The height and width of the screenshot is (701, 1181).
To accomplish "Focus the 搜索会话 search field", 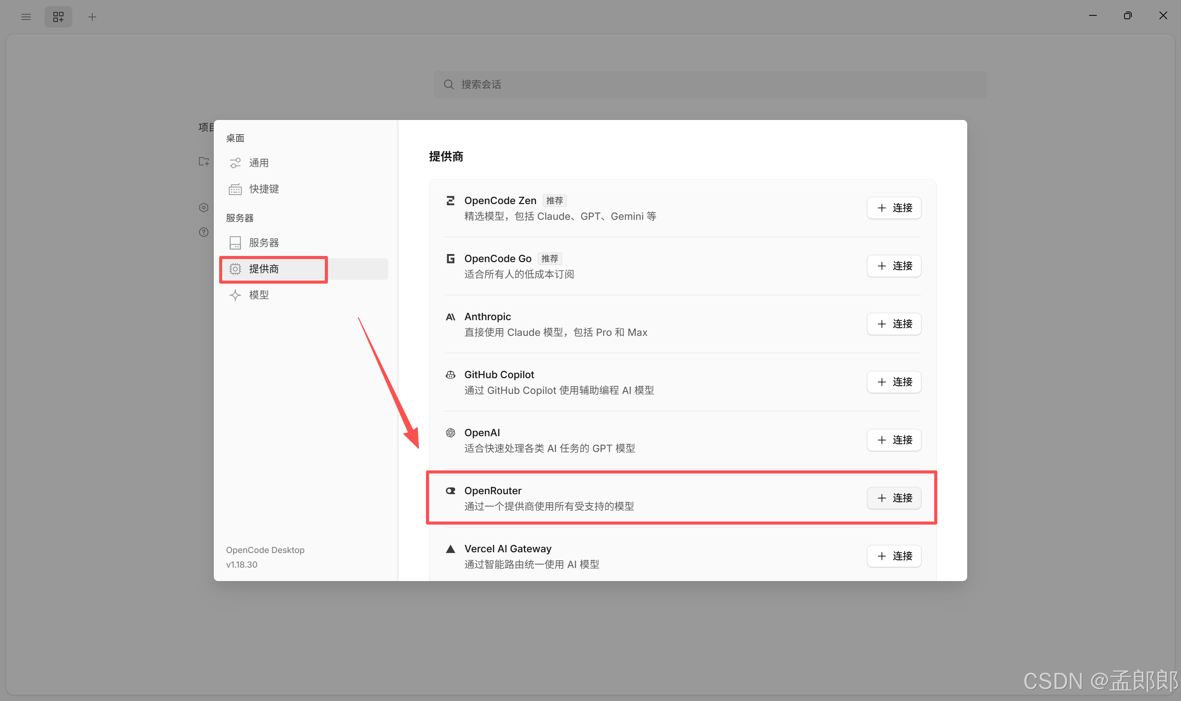I will 710,85.
